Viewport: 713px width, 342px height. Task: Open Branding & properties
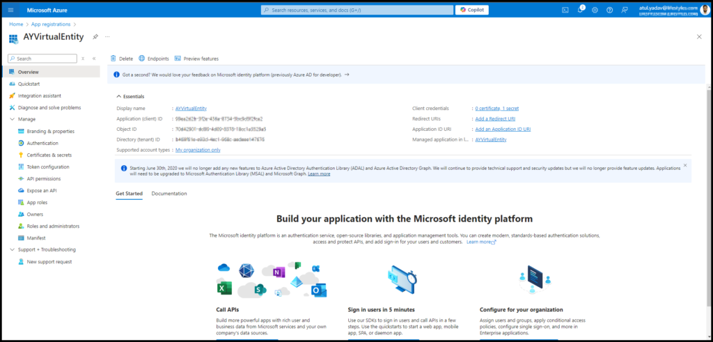50,131
